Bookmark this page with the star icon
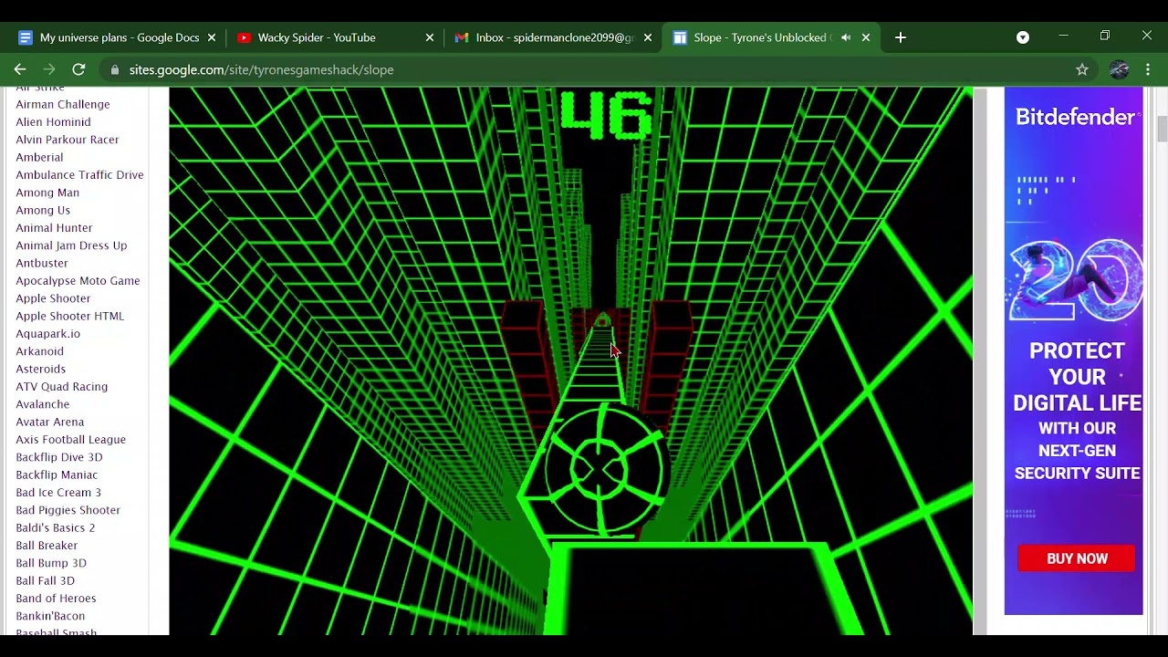This screenshot has width=1168, height=657. point(1082,69)
